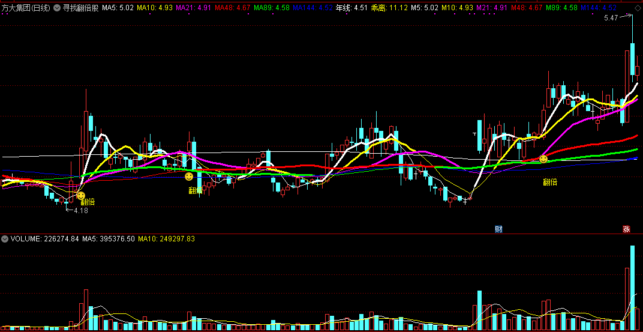Click the blue M144: 4.52 label
This screenshot has width=643, height=332.
pos(599,7)
